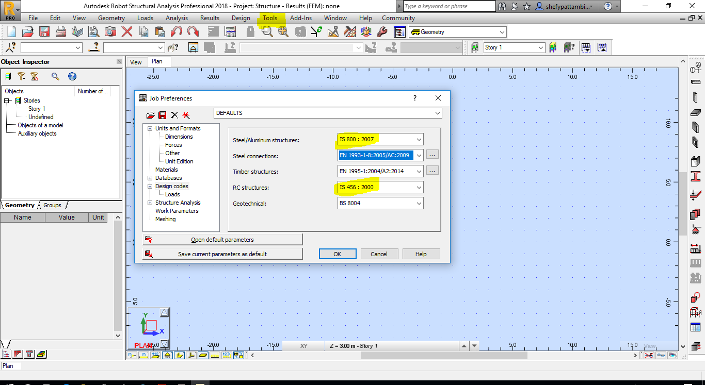Open the Steel/Aluminum structures code dropdown
Image resolution: width=705 pixels, height=385 pixels.
coord(418,139)
